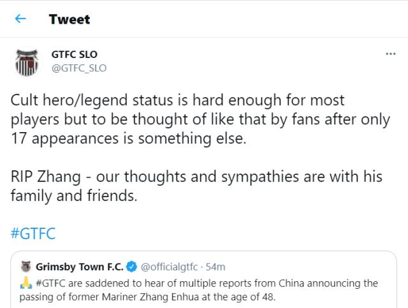Viewport: 408px width, 308px height.
Task: Click #GTFC hashtag inside the quoted tweet
Action: 50,282
